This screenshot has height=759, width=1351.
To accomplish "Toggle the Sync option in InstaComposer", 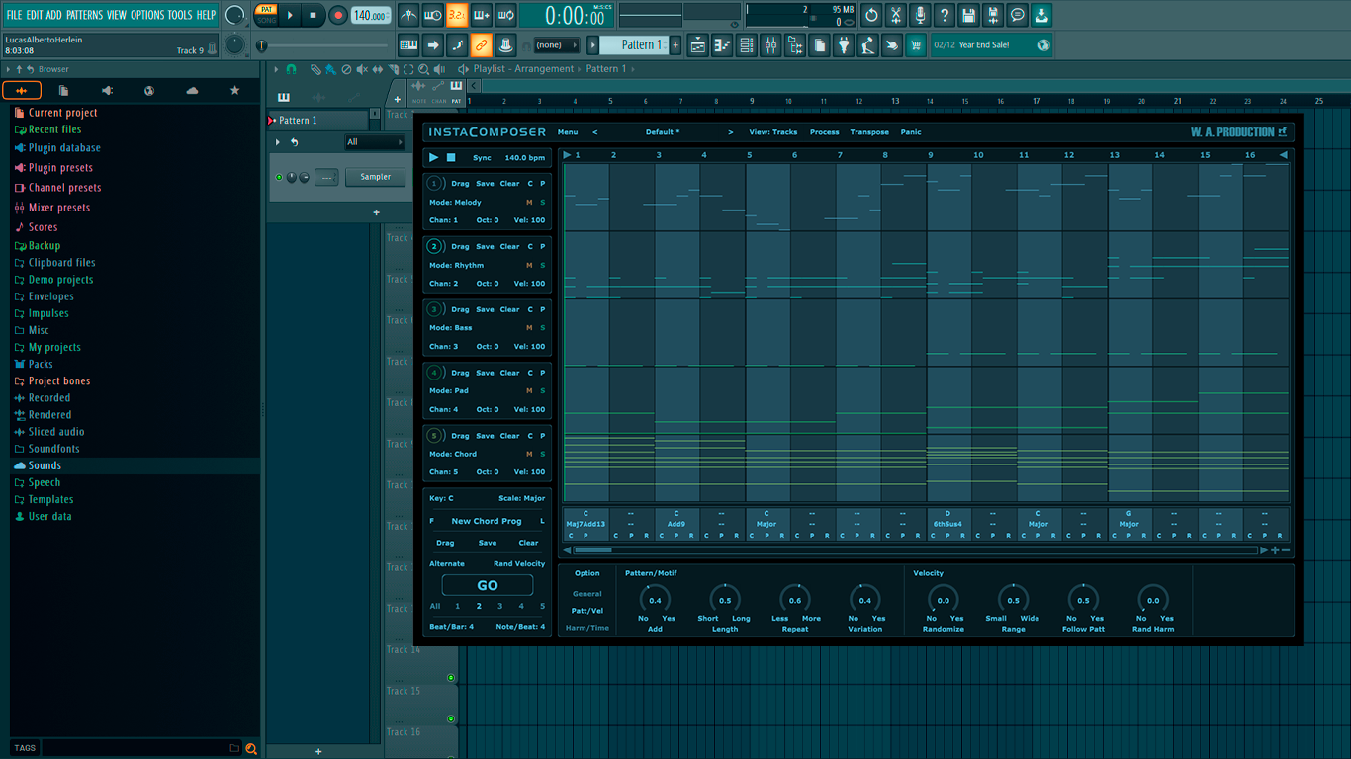I will [x=482, y=158].
